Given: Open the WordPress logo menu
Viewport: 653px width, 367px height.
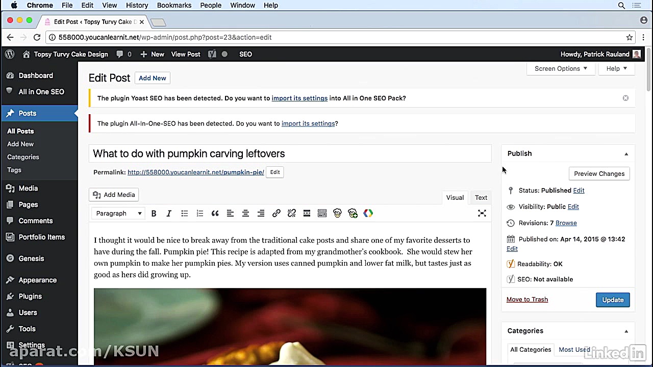Looking at the screenshot, I should coord(9,54).
